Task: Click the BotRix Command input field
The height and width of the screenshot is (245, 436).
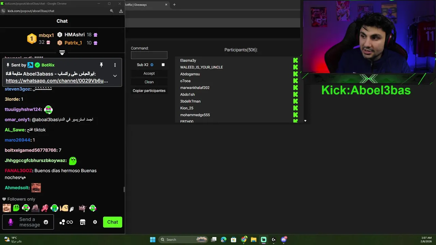Action: coord(149,55)
